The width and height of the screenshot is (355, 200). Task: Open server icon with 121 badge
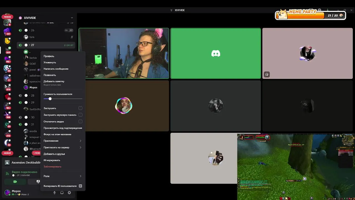7,31
